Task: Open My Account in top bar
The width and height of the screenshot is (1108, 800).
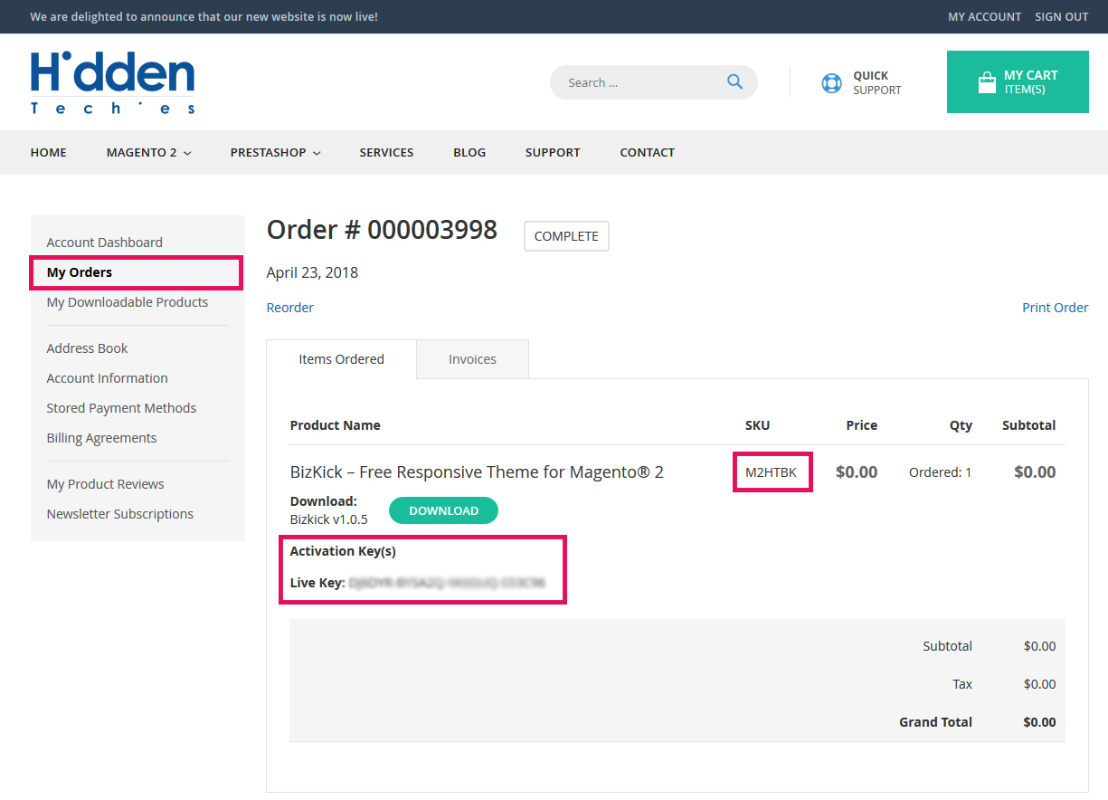Action: pos(984,16)
